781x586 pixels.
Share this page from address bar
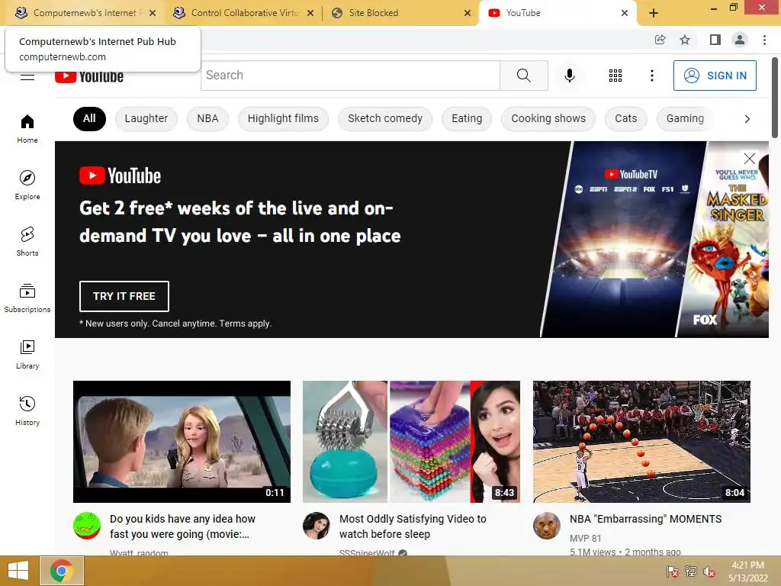[x=660, y=40]
